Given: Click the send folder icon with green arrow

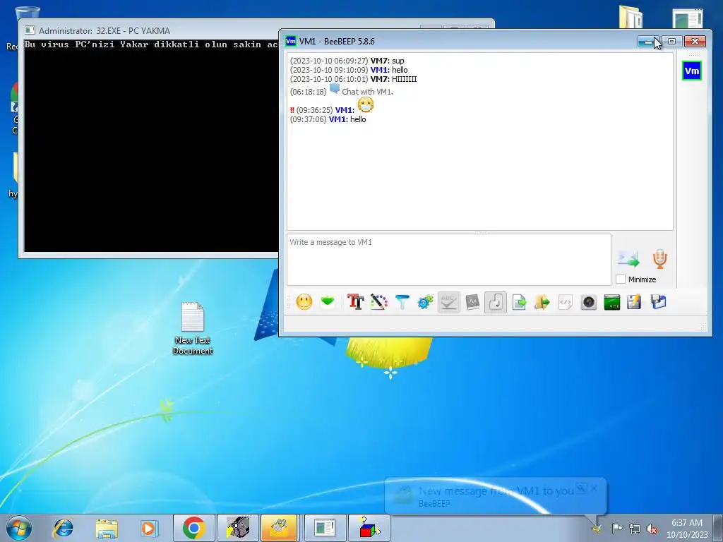Looking at the screenshot, I should 542,302.
